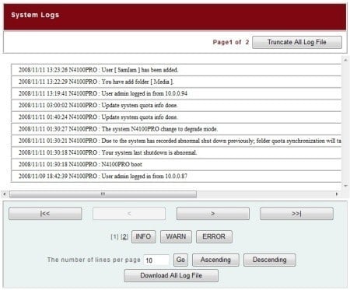Focus the lines per page input field

pos(156,260)
